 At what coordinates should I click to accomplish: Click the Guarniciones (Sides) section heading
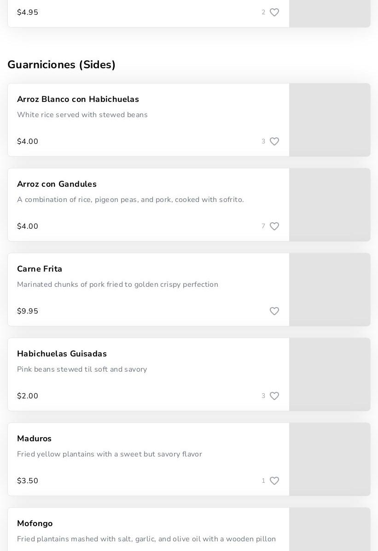[61, 65]
